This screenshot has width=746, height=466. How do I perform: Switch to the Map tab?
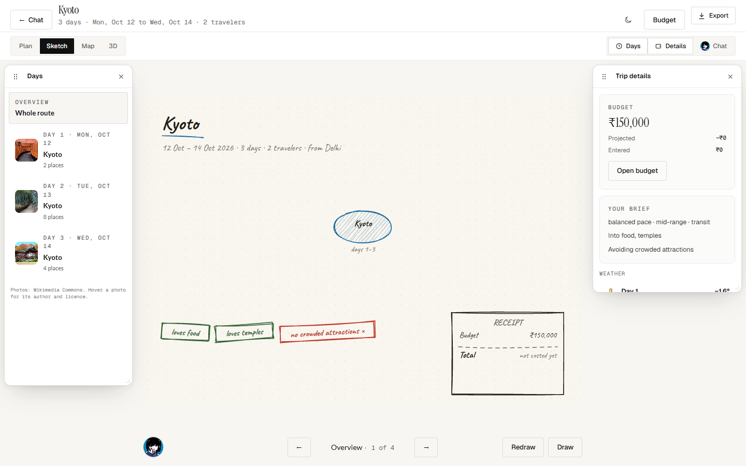point(88,46)
